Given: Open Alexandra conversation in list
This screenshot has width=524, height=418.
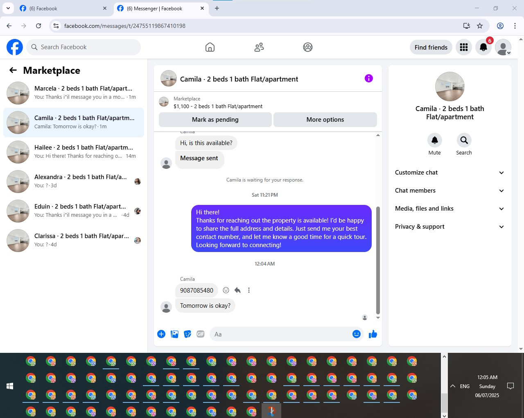Looking at the screenshot, I should tap(74, 182).
